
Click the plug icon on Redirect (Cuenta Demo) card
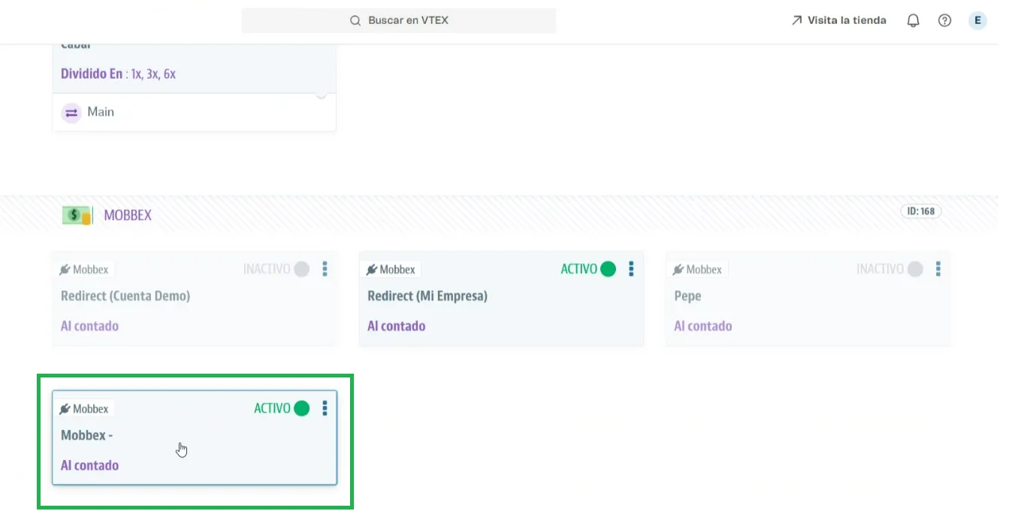pos(65,270)
